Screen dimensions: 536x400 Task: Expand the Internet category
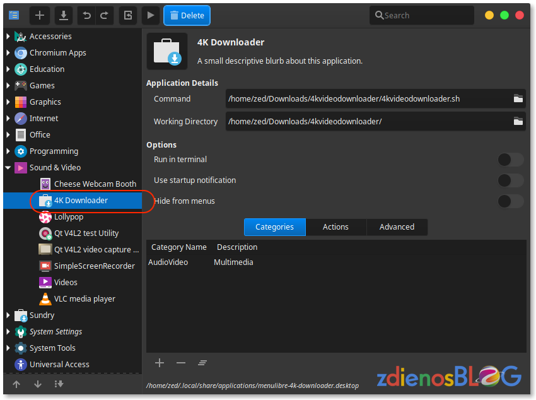[7, 118]
